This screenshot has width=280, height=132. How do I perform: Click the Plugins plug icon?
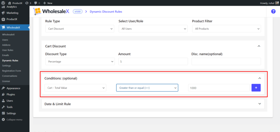click(3, 94)
